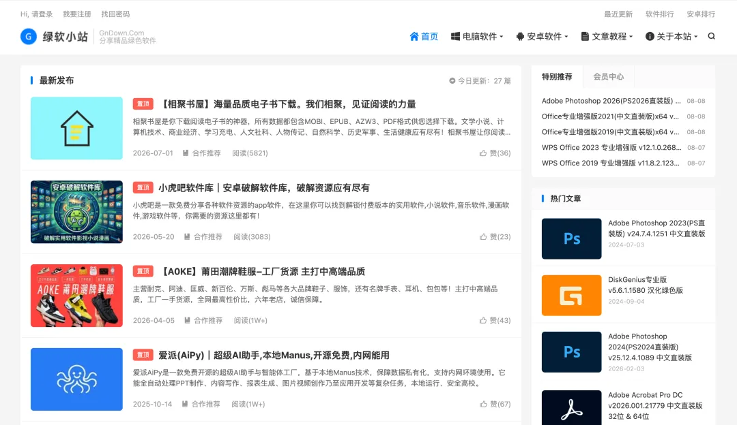Viewport: 737px width, 425px height.
Task: Click the document icon beside 文章教程
Action: point(585,36)
